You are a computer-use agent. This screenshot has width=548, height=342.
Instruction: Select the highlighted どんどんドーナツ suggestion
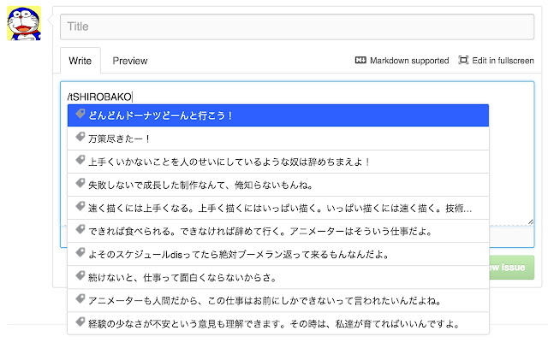278,115
